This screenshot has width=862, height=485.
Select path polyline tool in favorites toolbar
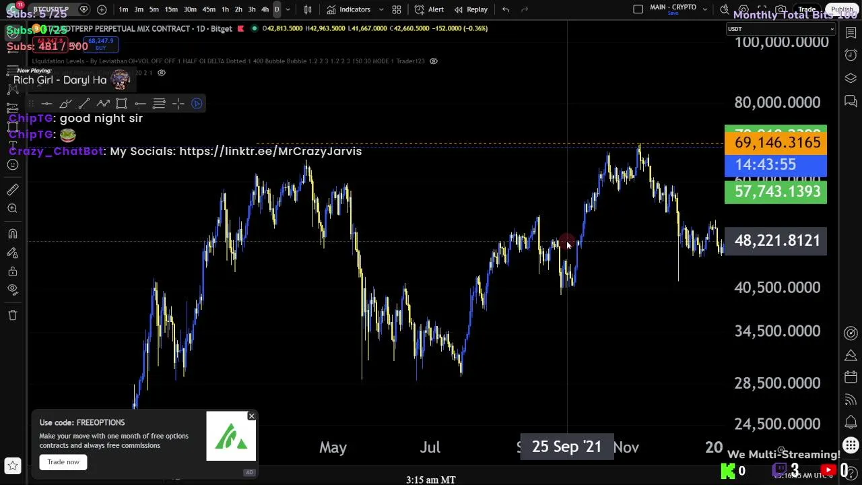click(103, 103)
